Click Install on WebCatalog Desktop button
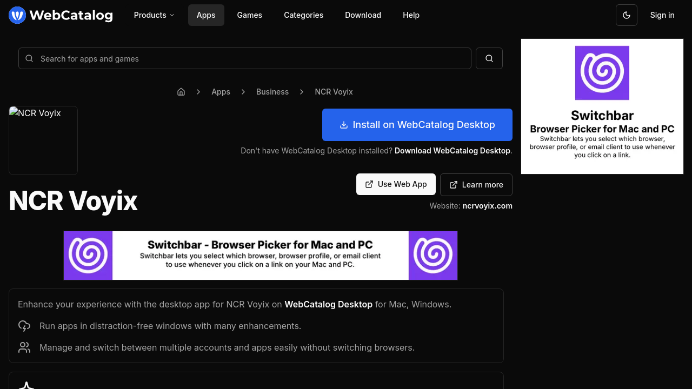The height and width of the screenshot is (389, 692). pyautogui.click(x=417, y=125)
